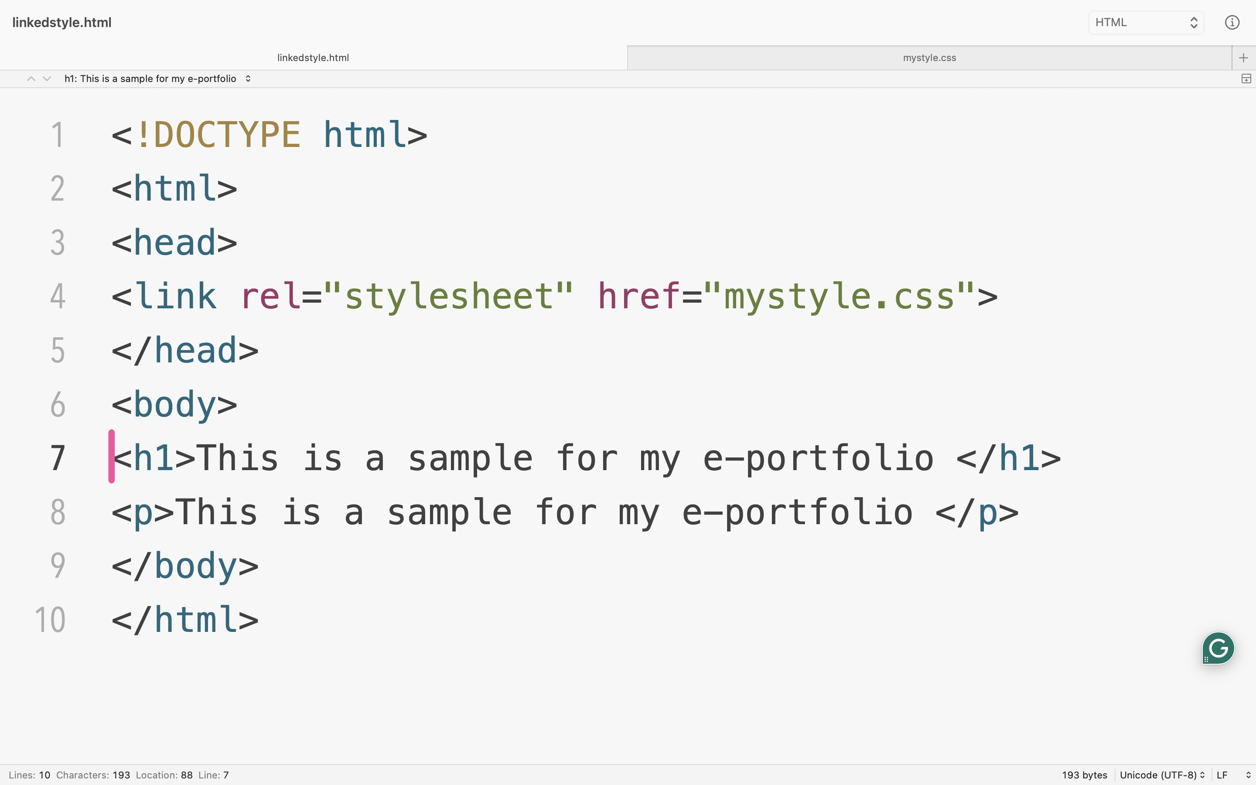Select the linkedstyle.html tab
The image size is (1256, 785).
(x=313, y=58)
